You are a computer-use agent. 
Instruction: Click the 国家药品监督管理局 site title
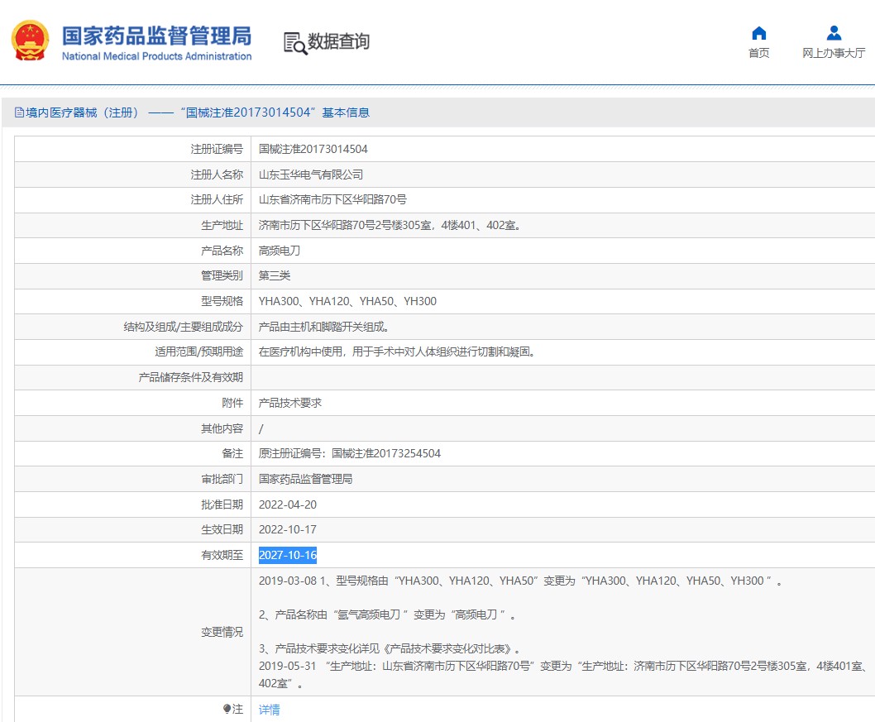pyautogui.click(x=156, y=36)
